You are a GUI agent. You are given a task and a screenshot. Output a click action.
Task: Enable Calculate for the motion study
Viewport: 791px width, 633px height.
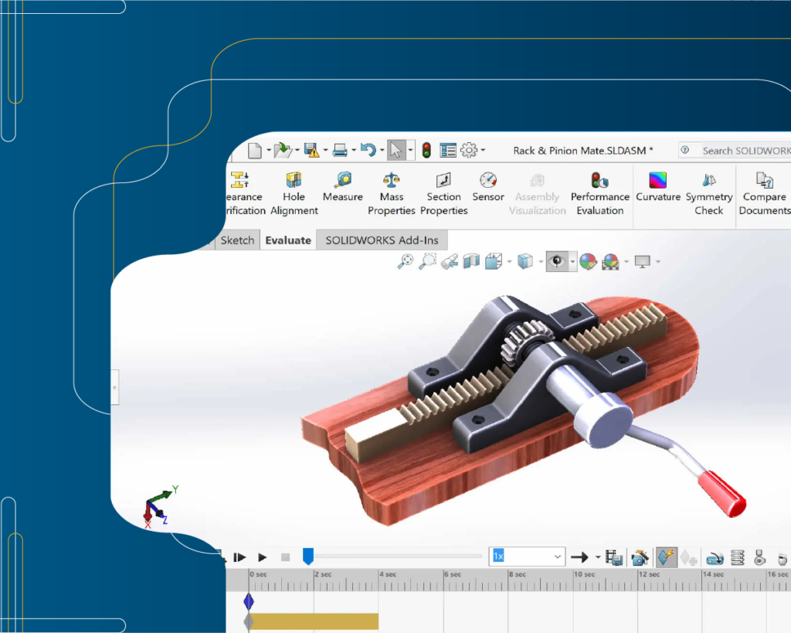[666, 556]
